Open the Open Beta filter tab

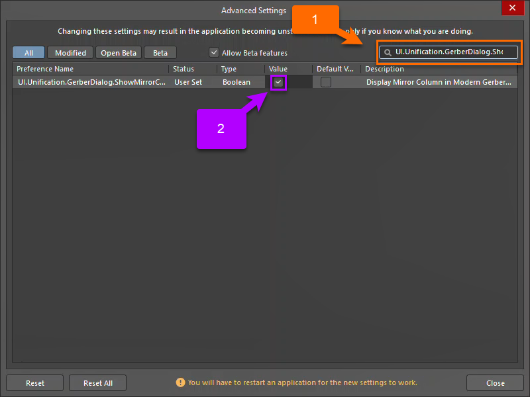[119, 53]
